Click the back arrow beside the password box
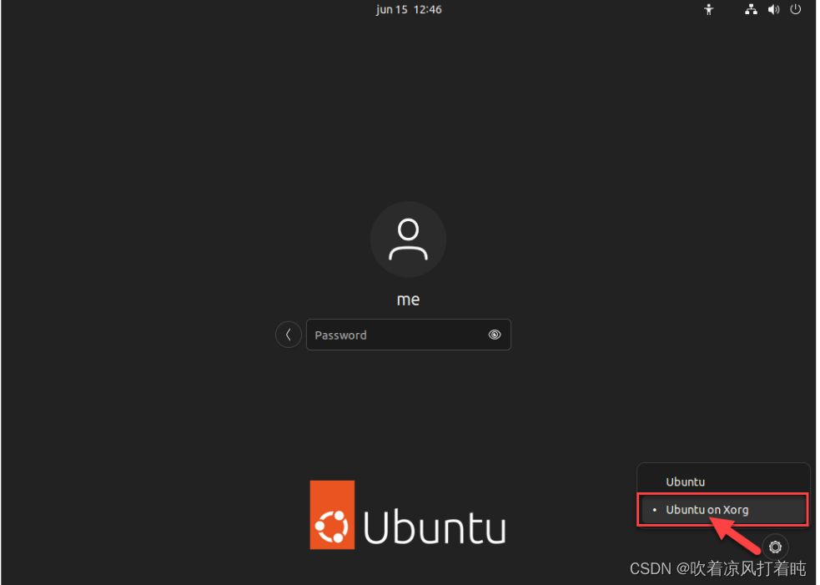The image size is (820, 585). pyautogui.click(x=288, y=334)
